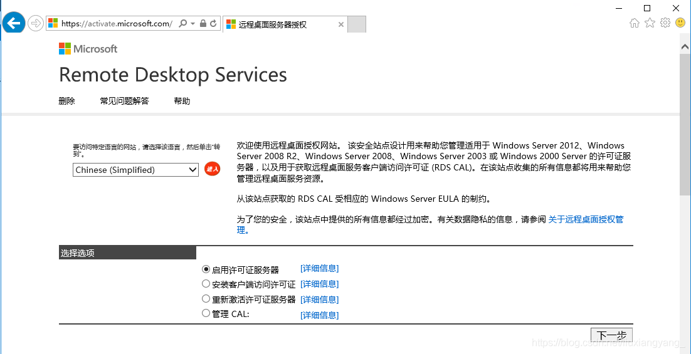Click the vertical scrollbar down arrow
This screenshot has width=691, height=354.
point(685,348)
